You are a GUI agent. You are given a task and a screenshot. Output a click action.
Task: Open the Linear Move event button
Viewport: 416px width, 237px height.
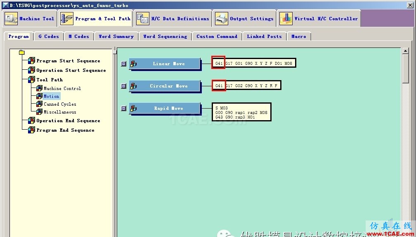(165, 64)
